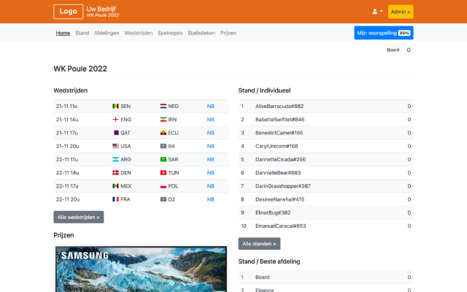Show all matches via Alle wedstrijden
Image resolution: width=467 pixels, height=292 pixels.
79,217
